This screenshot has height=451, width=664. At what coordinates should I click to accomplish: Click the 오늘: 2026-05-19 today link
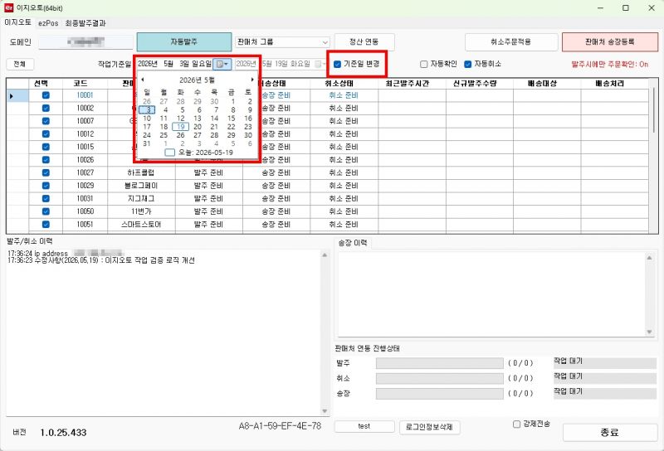click(x=205, y=153)
